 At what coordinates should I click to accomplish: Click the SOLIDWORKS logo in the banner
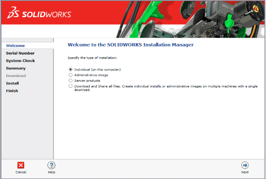coord(39,13)
